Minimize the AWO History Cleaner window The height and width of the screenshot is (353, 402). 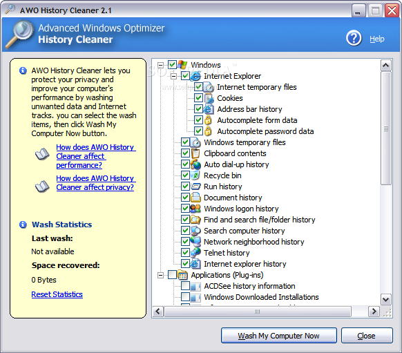(x=358, y=11)
